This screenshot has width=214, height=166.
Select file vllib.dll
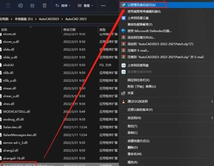[8, 73]
